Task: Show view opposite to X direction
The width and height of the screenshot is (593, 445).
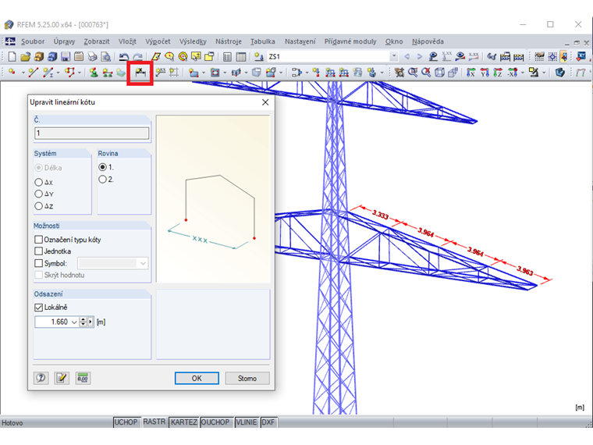Action: point(513,72)
